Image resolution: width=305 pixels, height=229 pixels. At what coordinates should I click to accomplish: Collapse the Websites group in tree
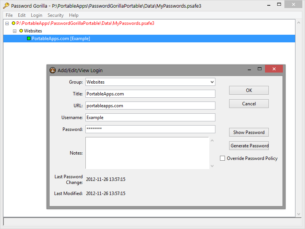coord(15,31)
